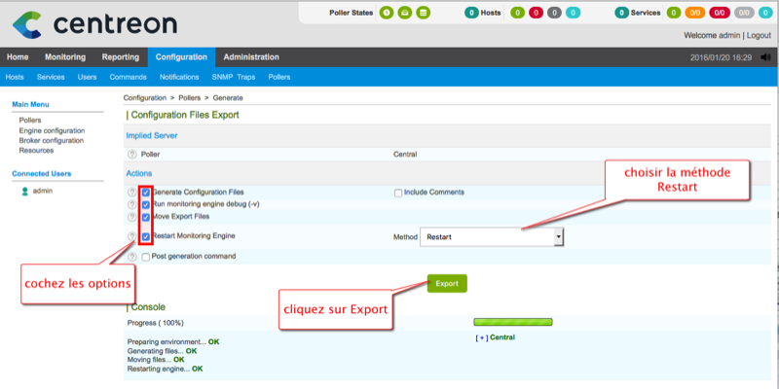The height and width of the screenshot is (389, 779).
Task: Click the poller database status icon
Action: [423, 13]
